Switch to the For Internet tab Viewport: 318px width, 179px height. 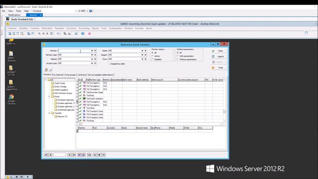[58, 75]
